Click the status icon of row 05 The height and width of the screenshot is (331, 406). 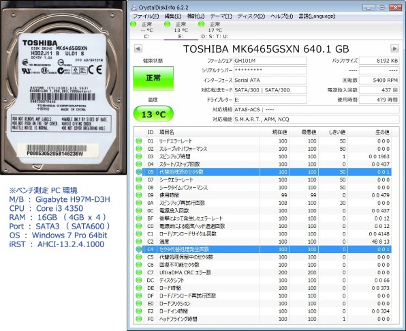click(x=139, y=172)
